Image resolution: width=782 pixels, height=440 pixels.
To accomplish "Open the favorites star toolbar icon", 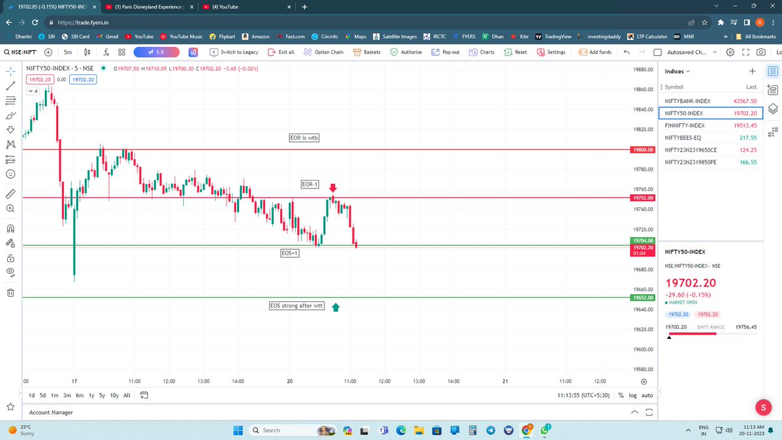I will (10, 407).
